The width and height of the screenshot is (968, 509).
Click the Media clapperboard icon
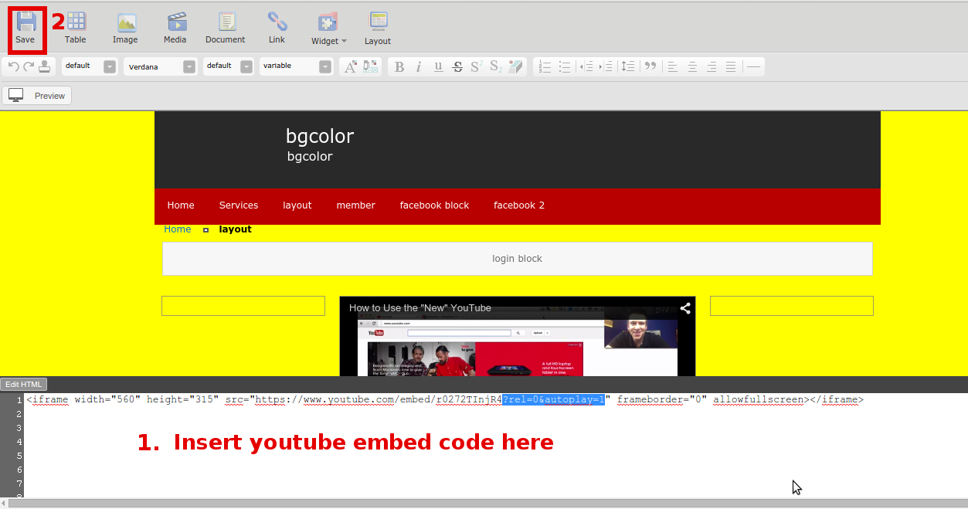coord(175,23)
